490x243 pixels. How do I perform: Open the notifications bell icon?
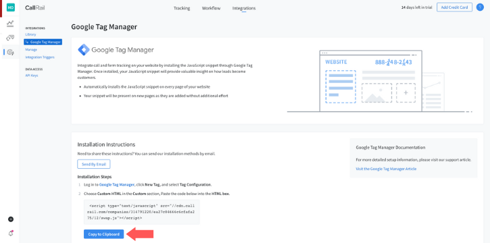11,234
